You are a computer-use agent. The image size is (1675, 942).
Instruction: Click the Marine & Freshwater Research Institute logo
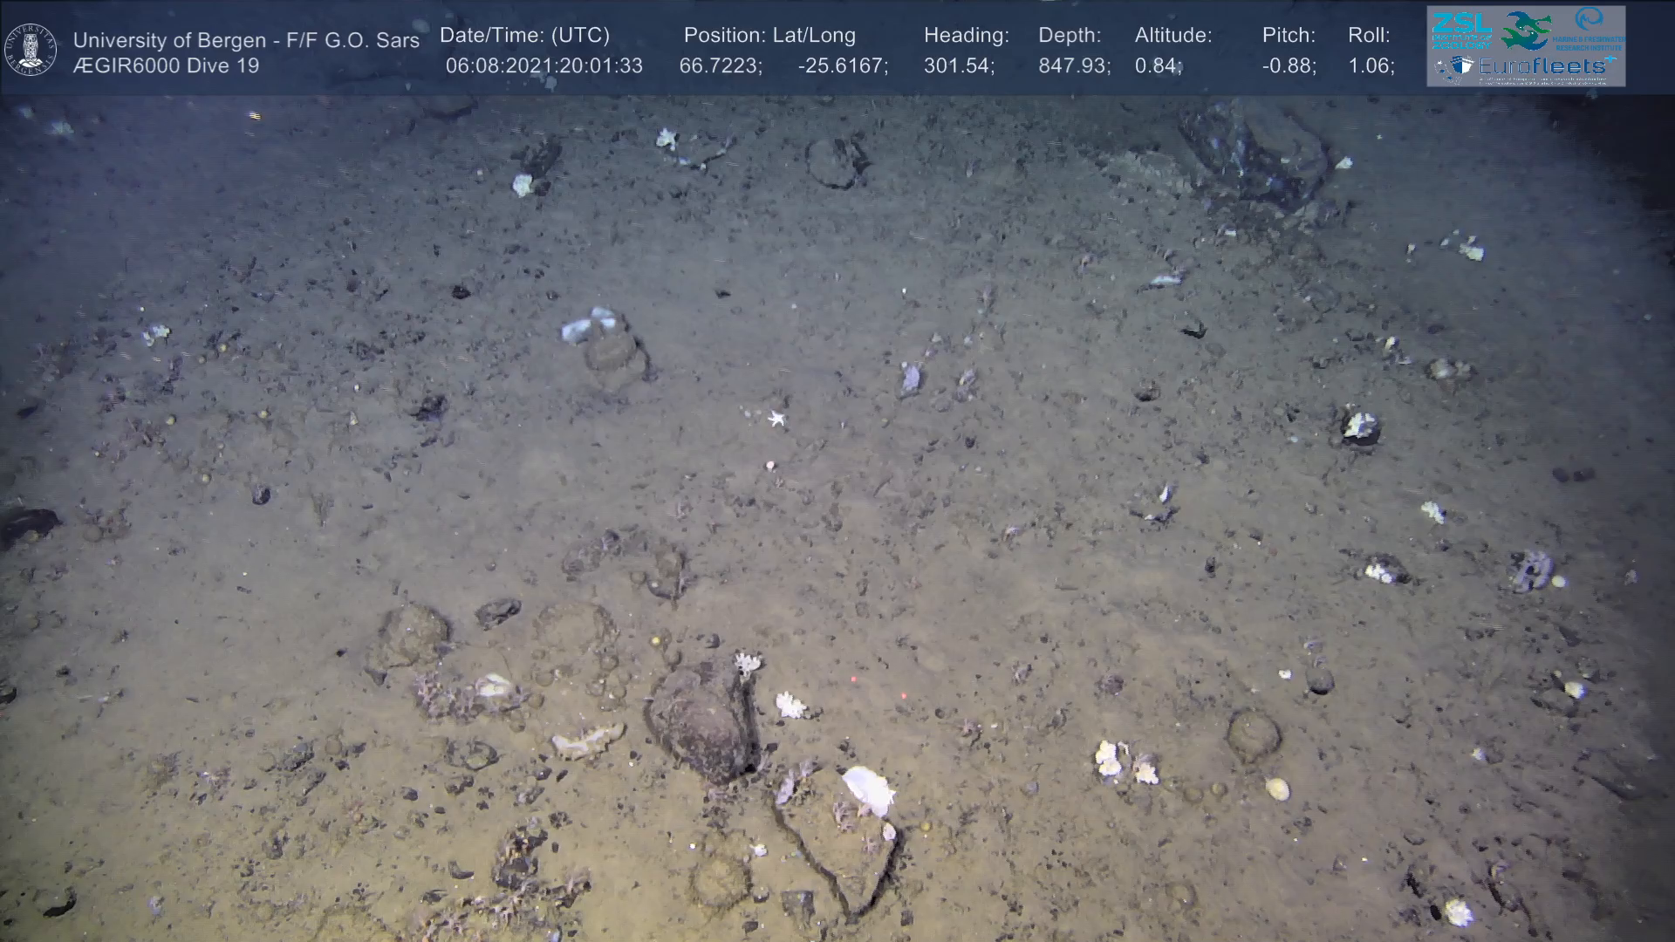pyautogui.click(x=1588, y=30)
